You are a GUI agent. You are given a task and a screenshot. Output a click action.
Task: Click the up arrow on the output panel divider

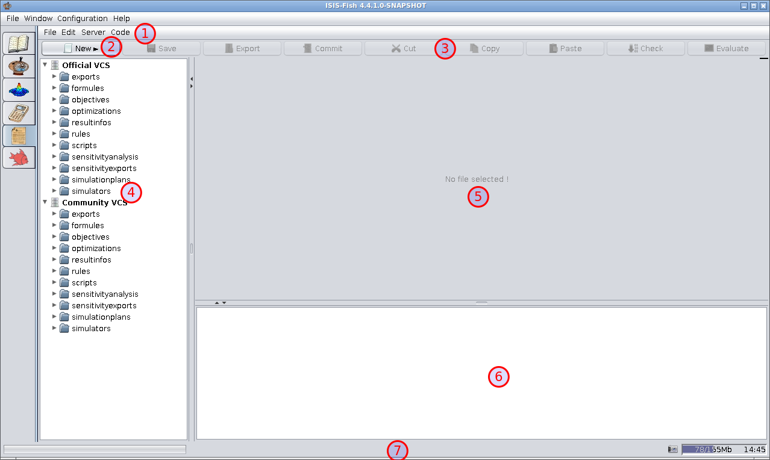click(217, 302)
